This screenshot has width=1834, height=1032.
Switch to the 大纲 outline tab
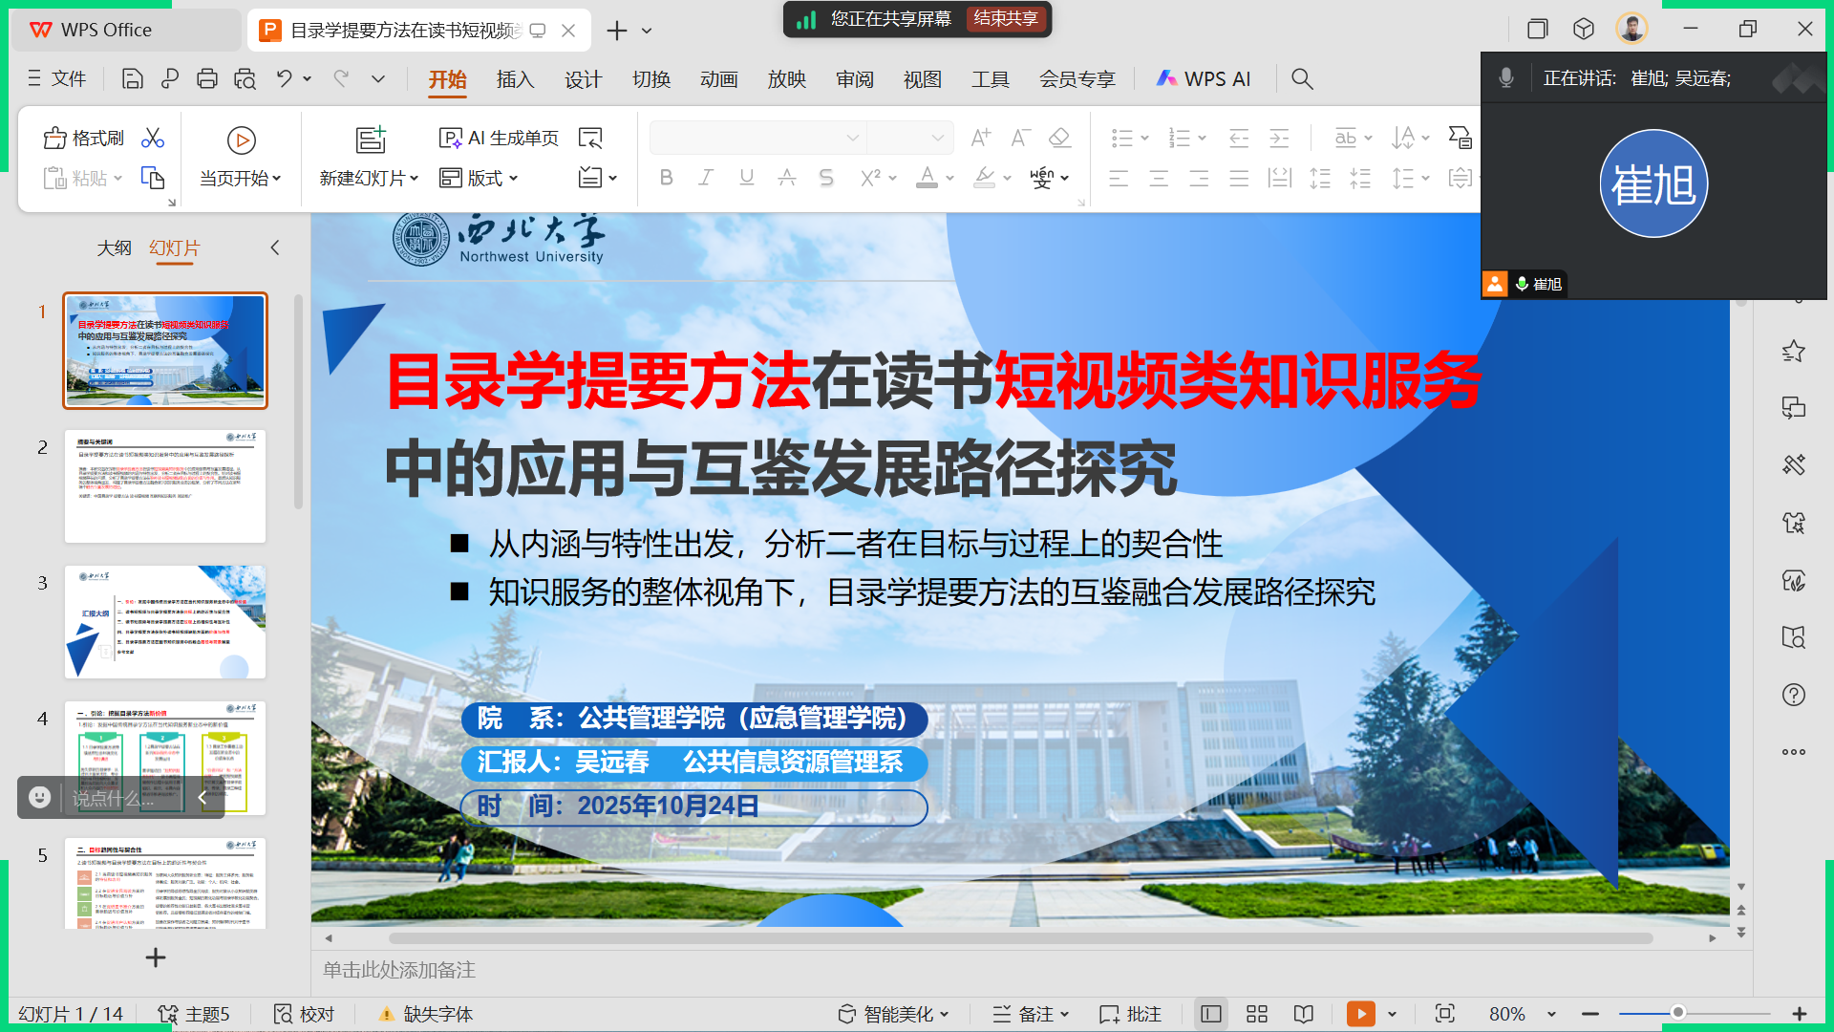click(114, 248)
